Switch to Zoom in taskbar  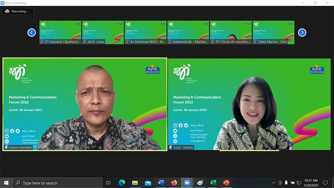187,183
